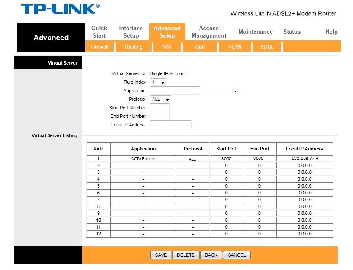Select the Firewall submenu

99,47
